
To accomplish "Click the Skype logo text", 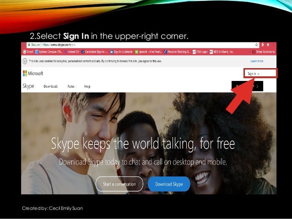I will (x=28, y=86).
